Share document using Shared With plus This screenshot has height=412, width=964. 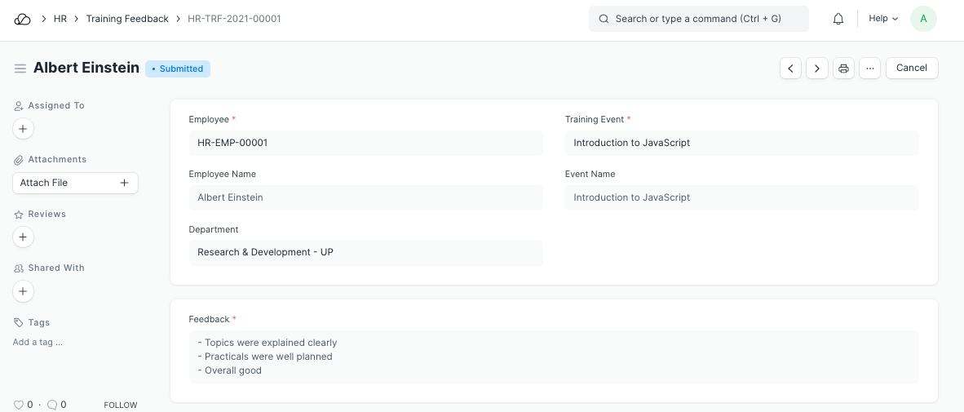click(23, 291)
